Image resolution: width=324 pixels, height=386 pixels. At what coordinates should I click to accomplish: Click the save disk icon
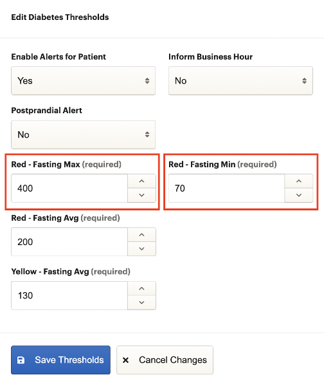(21, 360)
